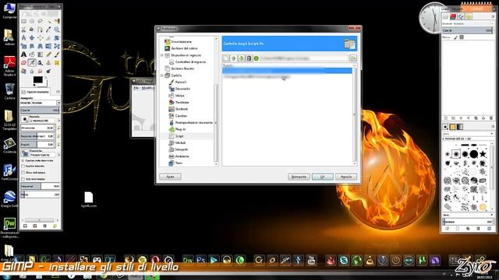Image resolution: width=499 pixels, height=280 pixels.
Task: Select the Ellipse Select tool in the toolbox
Action: (x=32, y=21)
